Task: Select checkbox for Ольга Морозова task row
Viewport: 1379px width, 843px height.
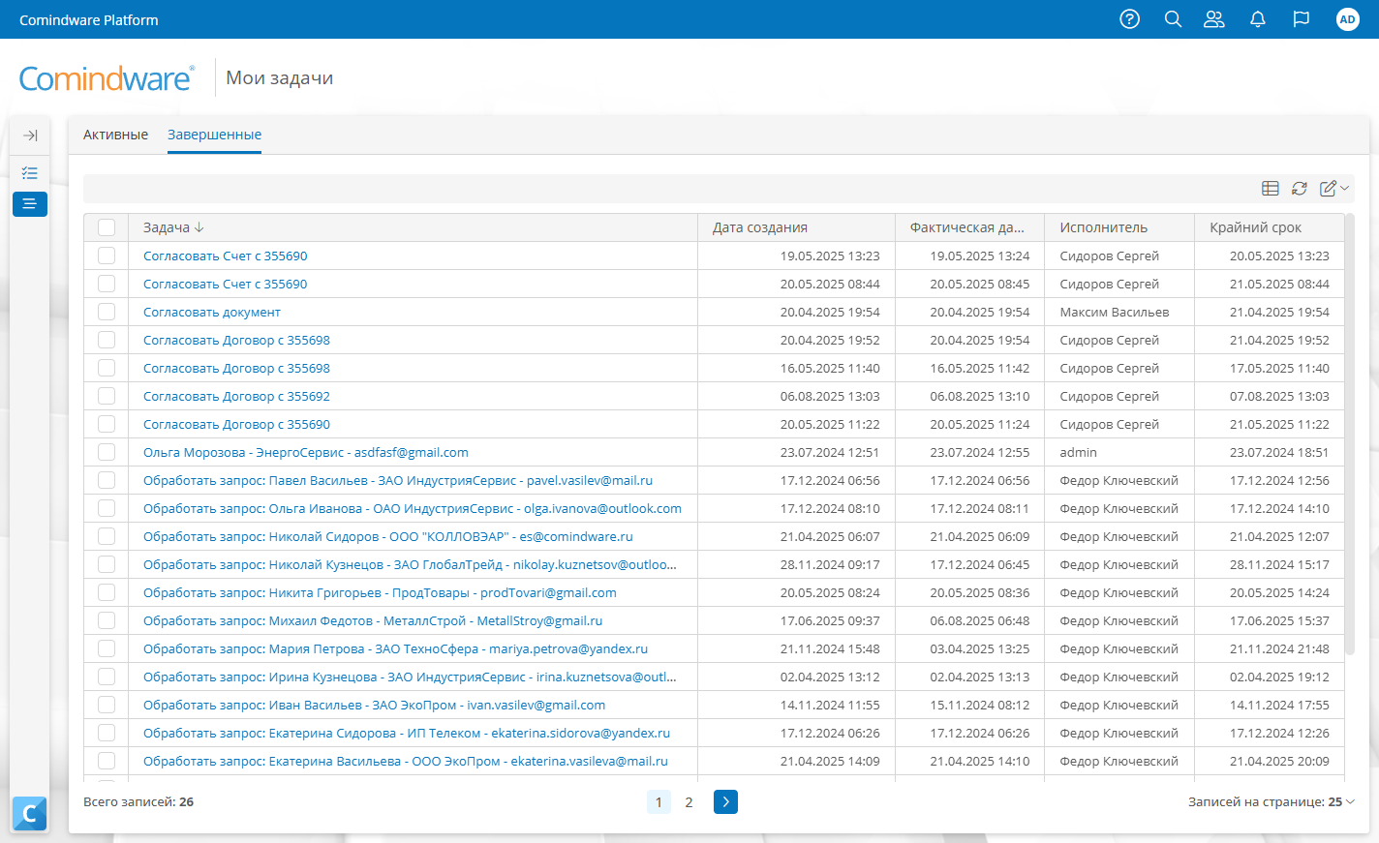Action: click(107, 452)
